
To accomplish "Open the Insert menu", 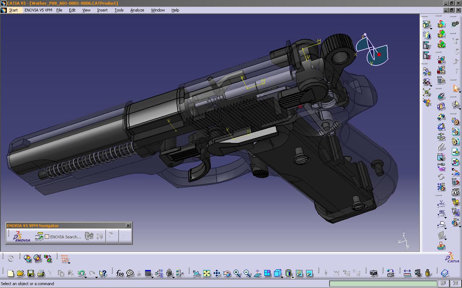I will [x=102, y=10].
